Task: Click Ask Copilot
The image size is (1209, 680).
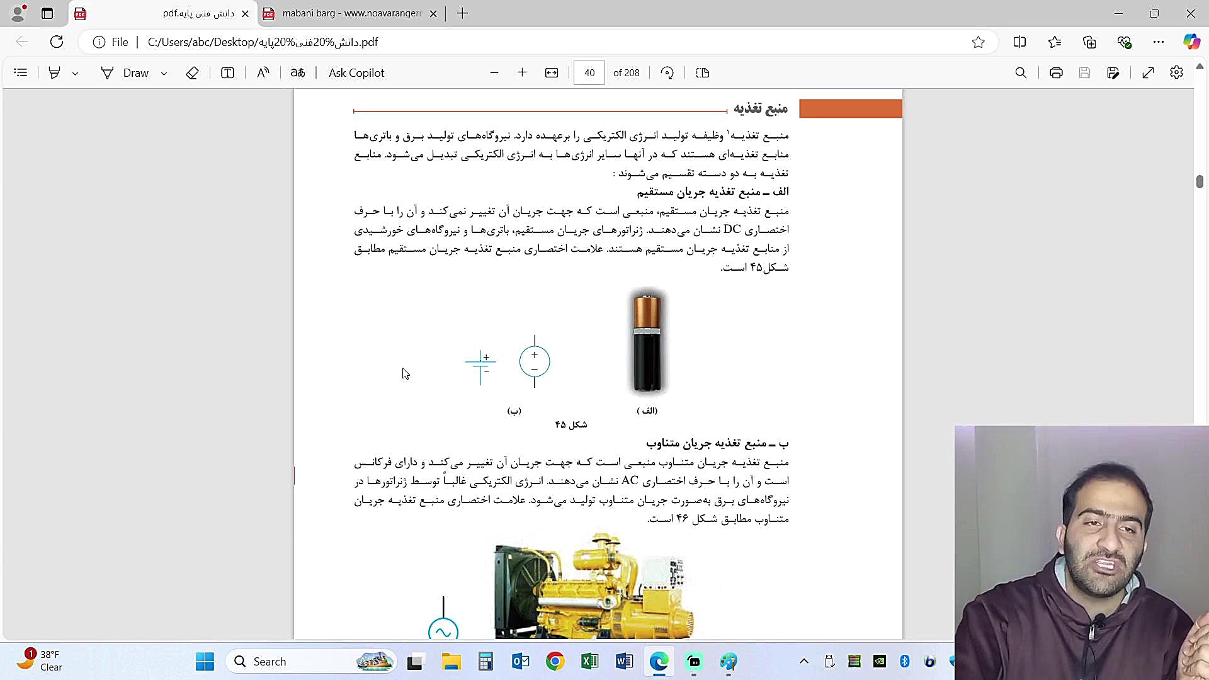Action: 356,73
